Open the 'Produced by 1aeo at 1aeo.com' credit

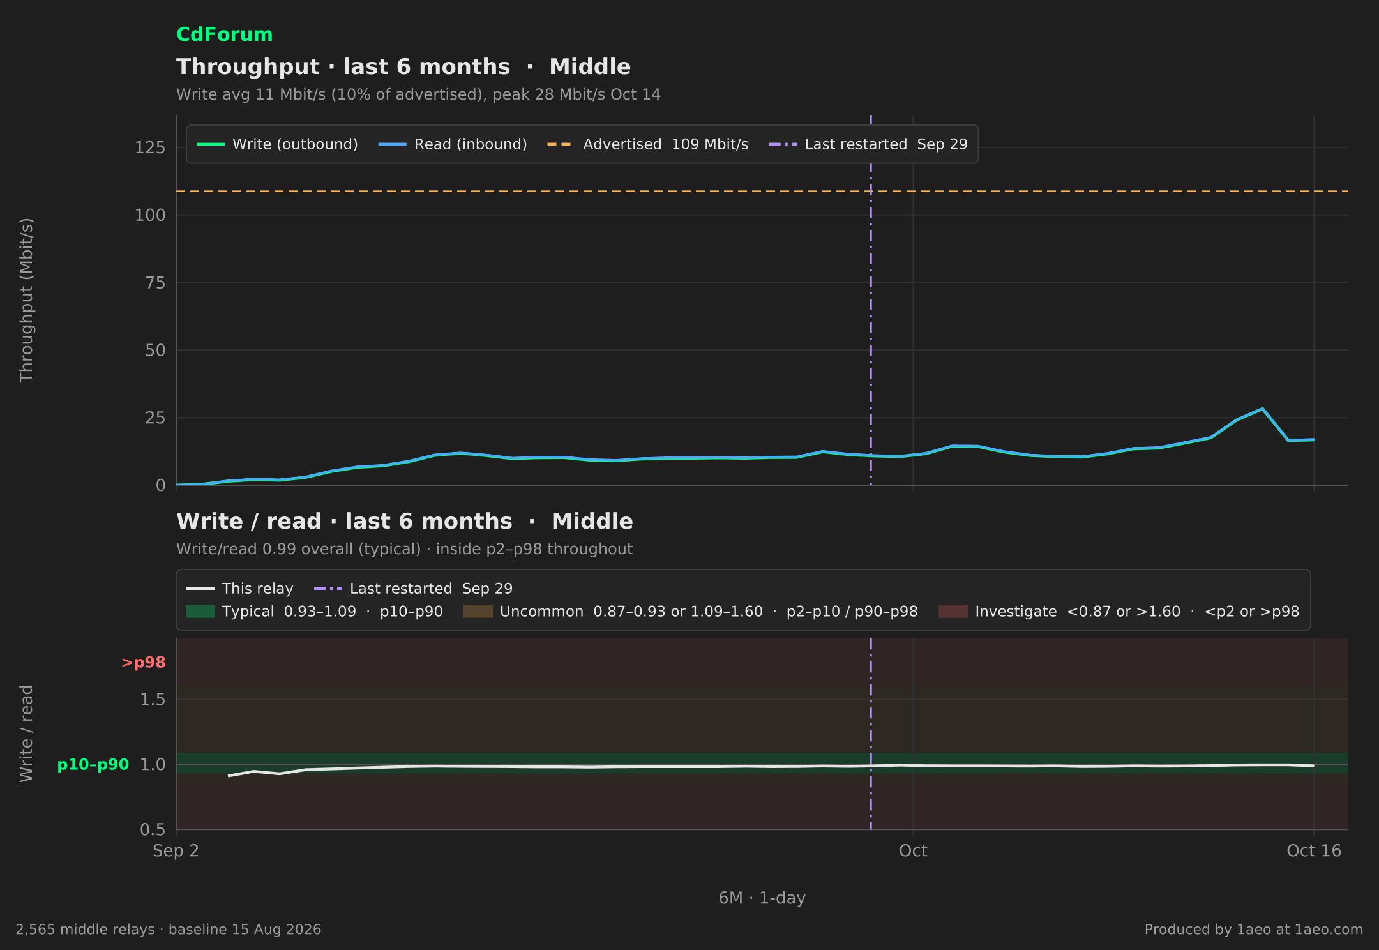click(x=1254, y=930)
